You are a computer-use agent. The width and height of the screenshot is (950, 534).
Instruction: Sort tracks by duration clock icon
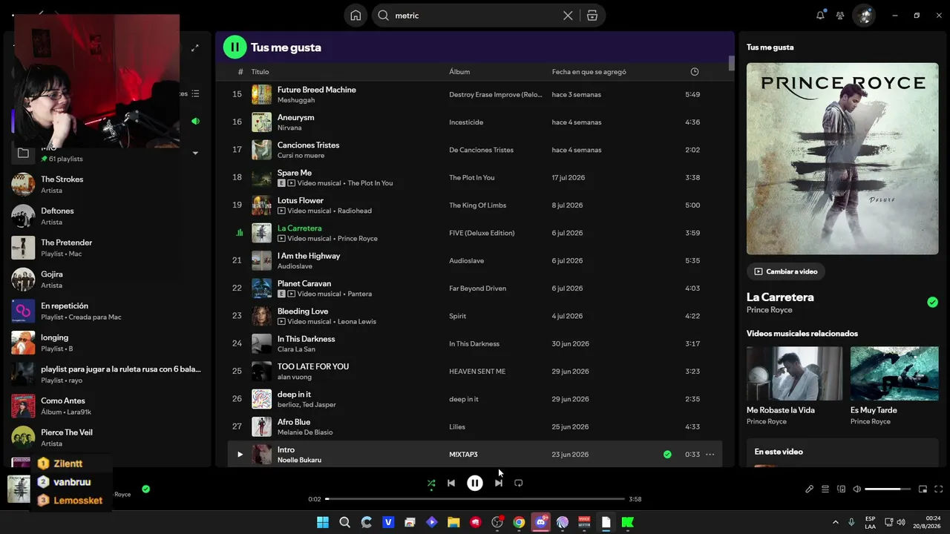[695, 72]
